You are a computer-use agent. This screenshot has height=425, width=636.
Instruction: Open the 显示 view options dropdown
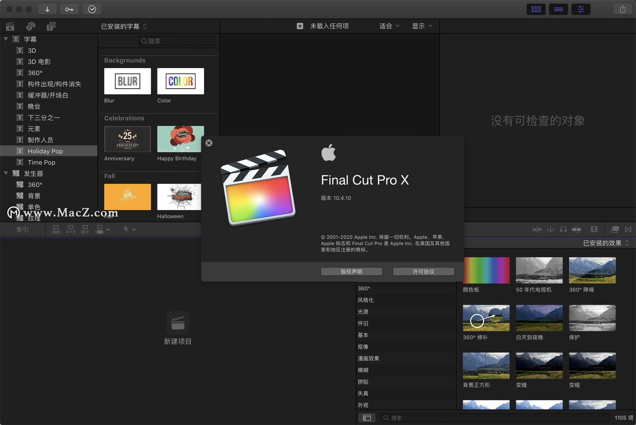pyautogui.click(x=422, y=26)
